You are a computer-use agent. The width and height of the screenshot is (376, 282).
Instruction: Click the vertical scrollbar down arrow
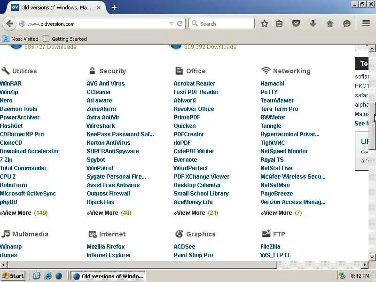pos(372,258)
